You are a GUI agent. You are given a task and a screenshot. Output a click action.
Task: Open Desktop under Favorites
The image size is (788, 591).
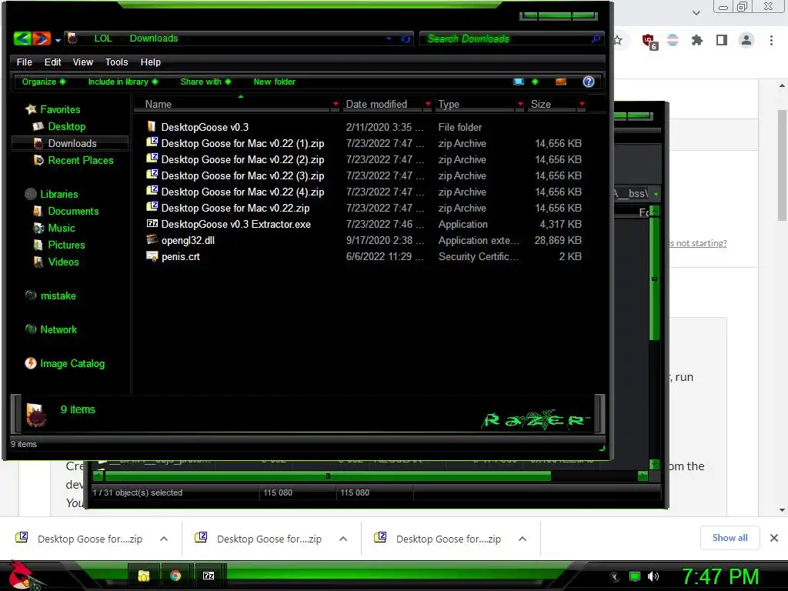(x=66, y=127)
